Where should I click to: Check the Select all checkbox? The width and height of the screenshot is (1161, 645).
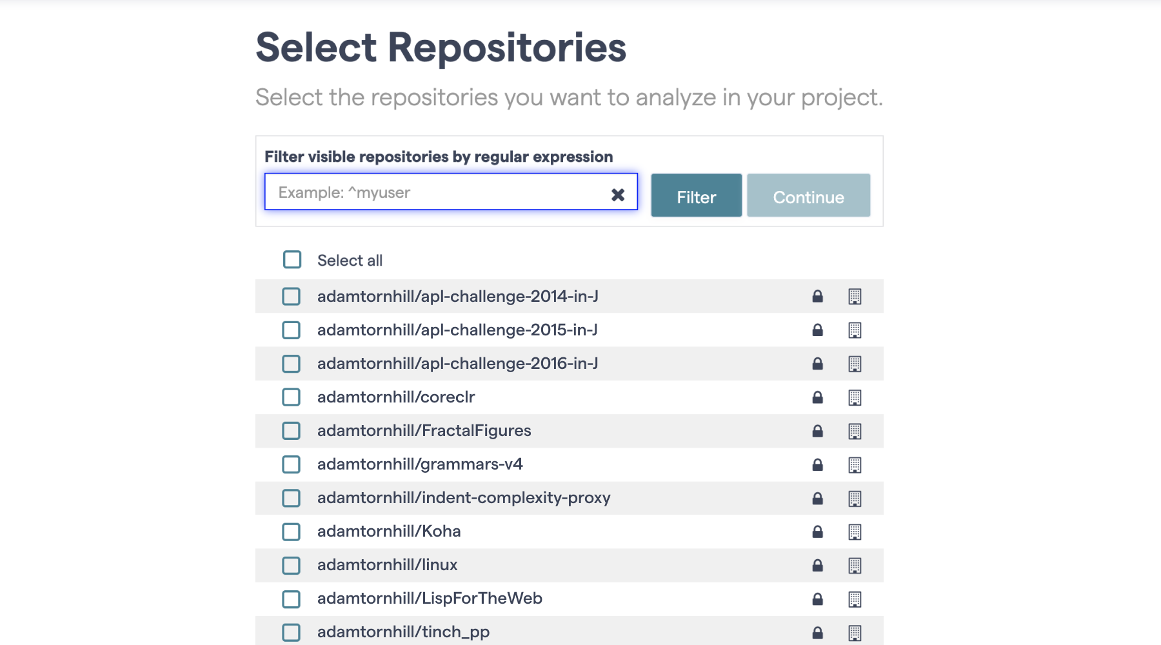click(x=292, y=259)
